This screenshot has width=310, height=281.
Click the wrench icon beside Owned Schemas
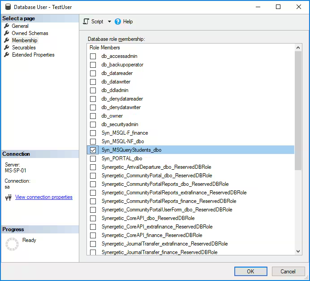[7, 33]
